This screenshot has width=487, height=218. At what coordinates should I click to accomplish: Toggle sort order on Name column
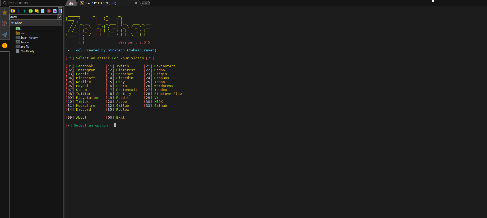coord(19,23)
